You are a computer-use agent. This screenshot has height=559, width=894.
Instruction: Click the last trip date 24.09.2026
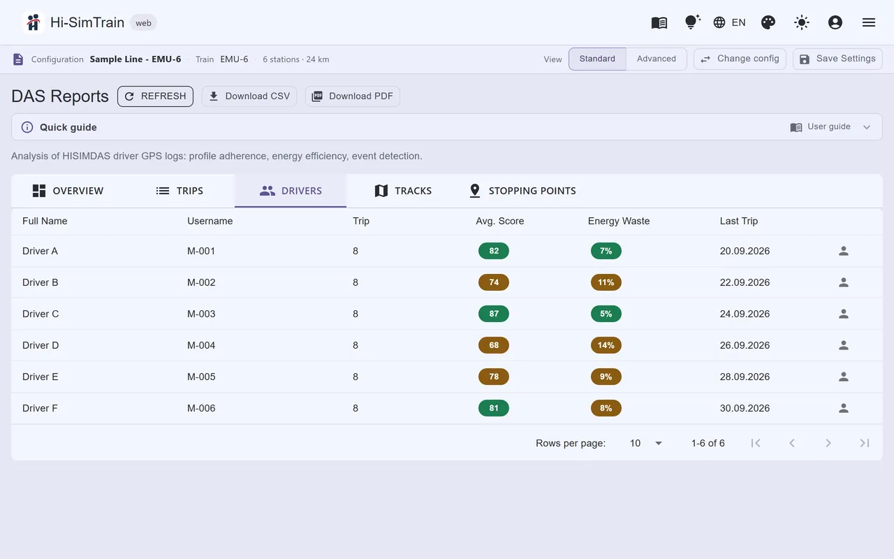745,314
